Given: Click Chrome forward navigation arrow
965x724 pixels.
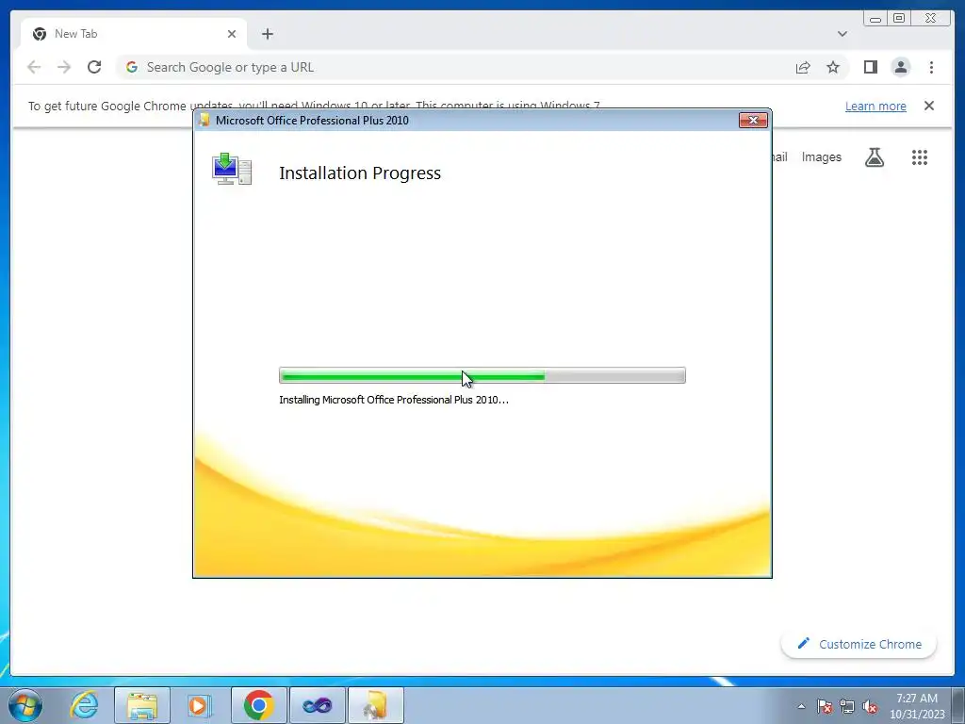Looking at the screenshot, I should click(x=64, y=67).
